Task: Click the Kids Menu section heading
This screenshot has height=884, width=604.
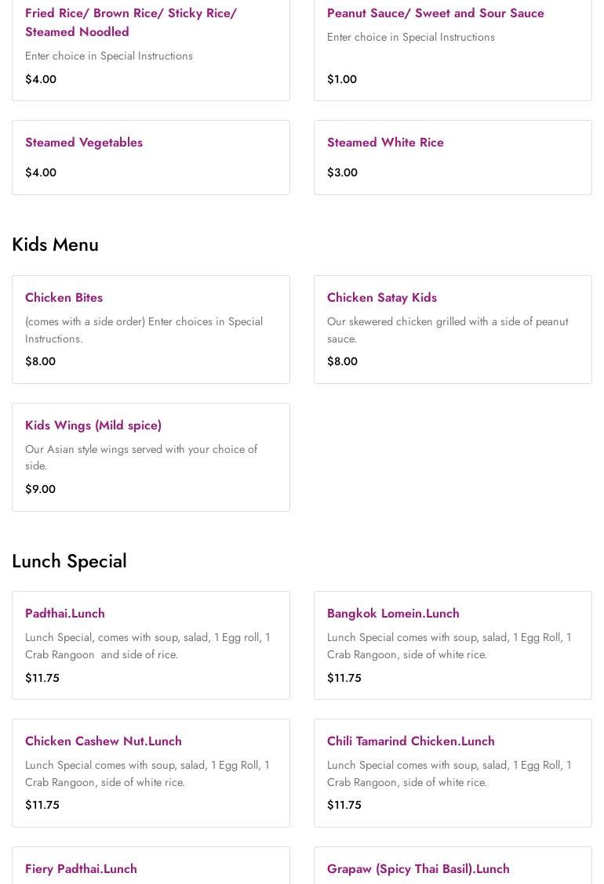Action: [55, 245]
